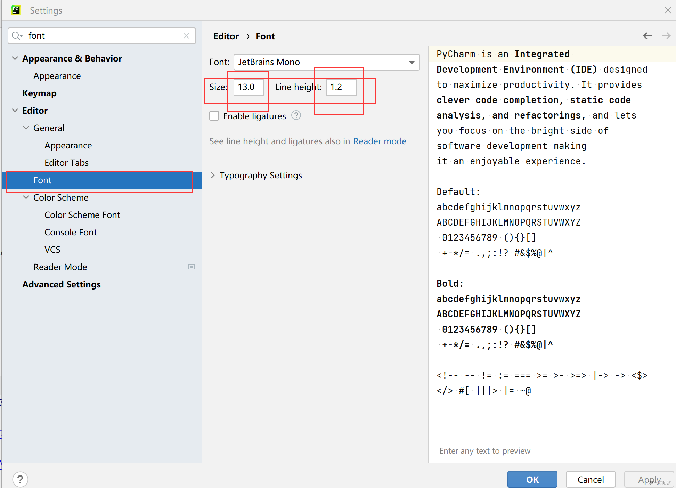
Task: Select the Keymap settings entry
Action: point(39,93)
